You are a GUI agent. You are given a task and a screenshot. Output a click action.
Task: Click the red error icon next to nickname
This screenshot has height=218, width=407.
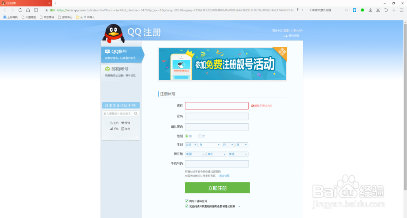[252, 106]
